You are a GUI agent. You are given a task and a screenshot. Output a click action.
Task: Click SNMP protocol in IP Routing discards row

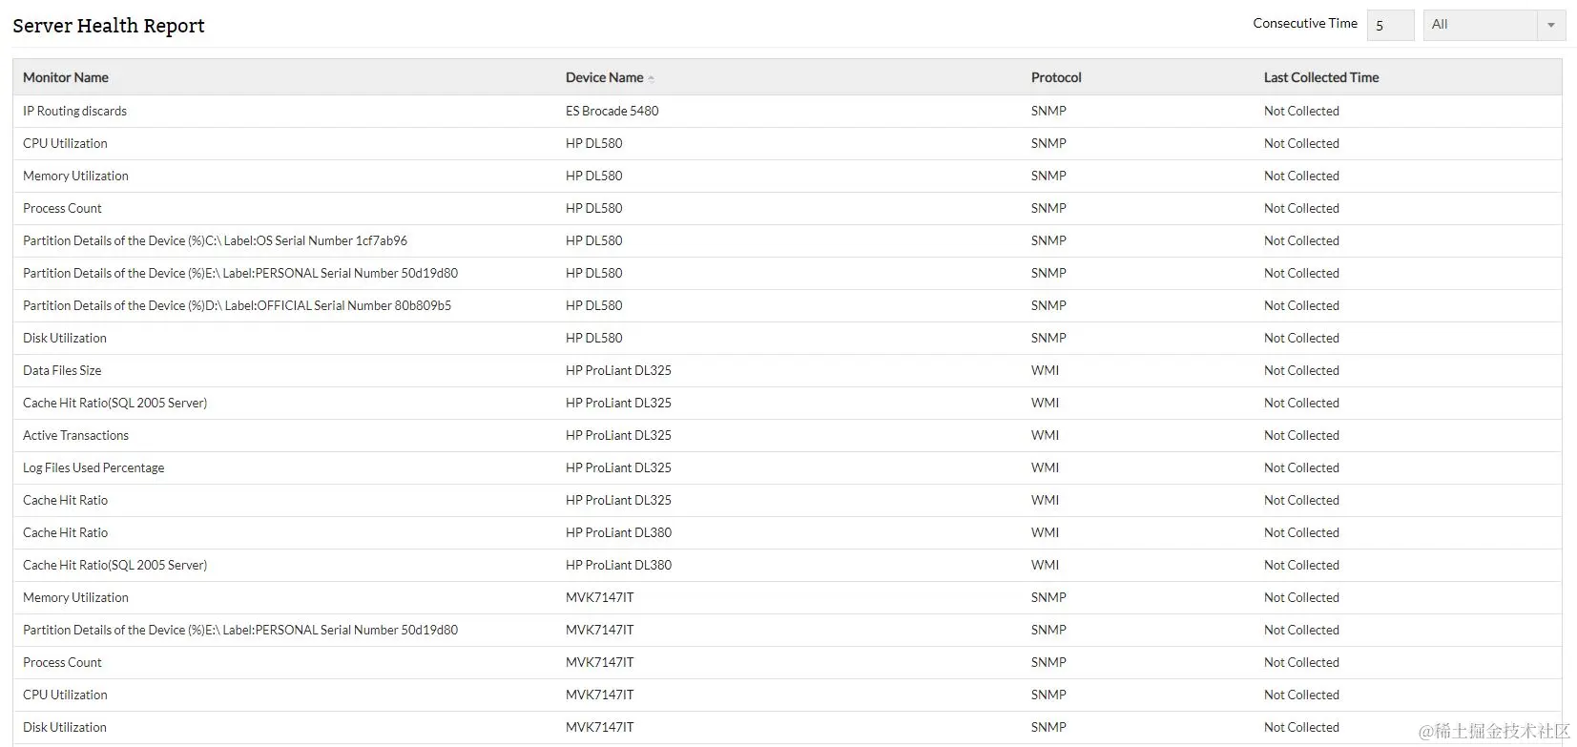[1048, 111]
